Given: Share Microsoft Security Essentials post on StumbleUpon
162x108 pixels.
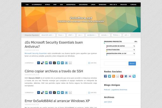Looking at the screenshot, I should click(46, 63).
